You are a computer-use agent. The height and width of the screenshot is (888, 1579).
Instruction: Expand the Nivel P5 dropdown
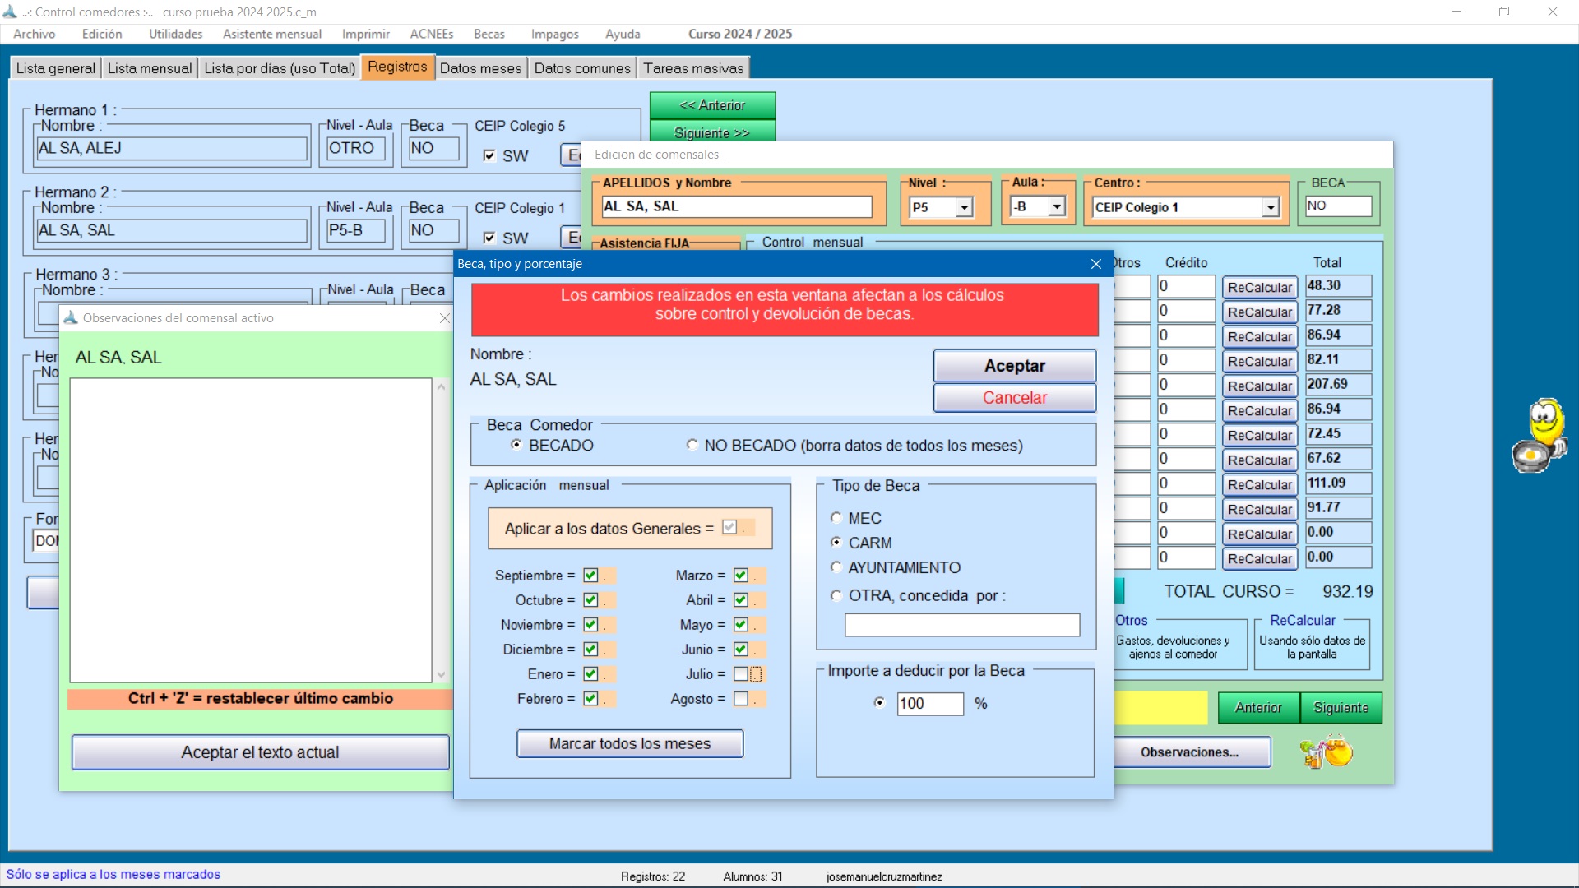coord(964,207)
